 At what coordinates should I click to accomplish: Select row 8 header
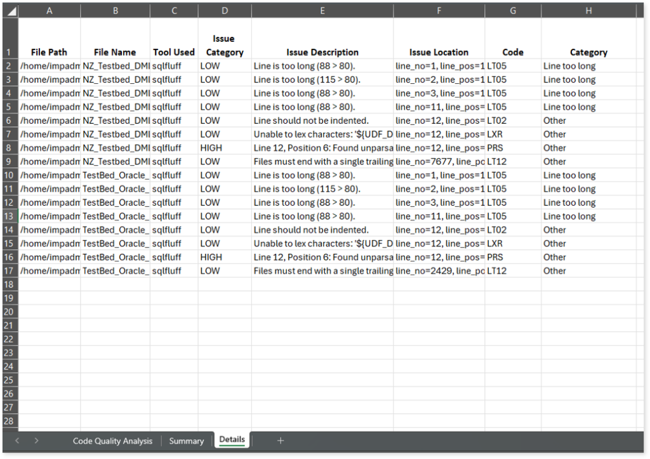coord(10,148)
